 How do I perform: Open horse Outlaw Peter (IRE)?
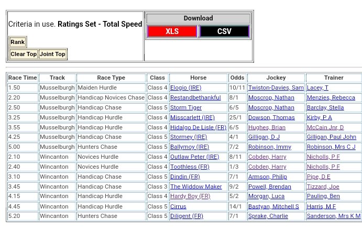(x=194, y=157)
